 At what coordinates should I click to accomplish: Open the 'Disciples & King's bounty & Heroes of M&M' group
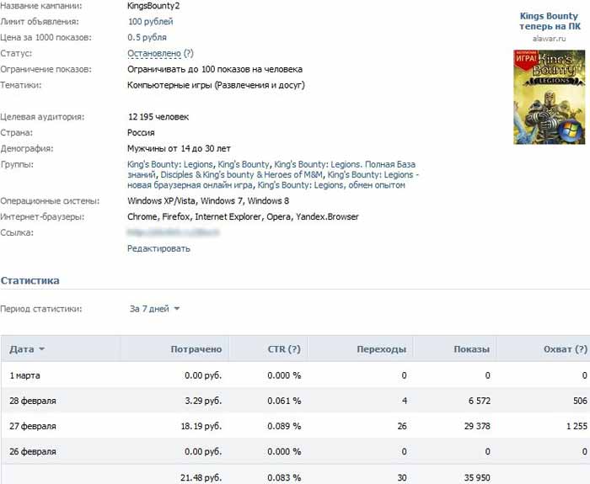click(242, 175)
